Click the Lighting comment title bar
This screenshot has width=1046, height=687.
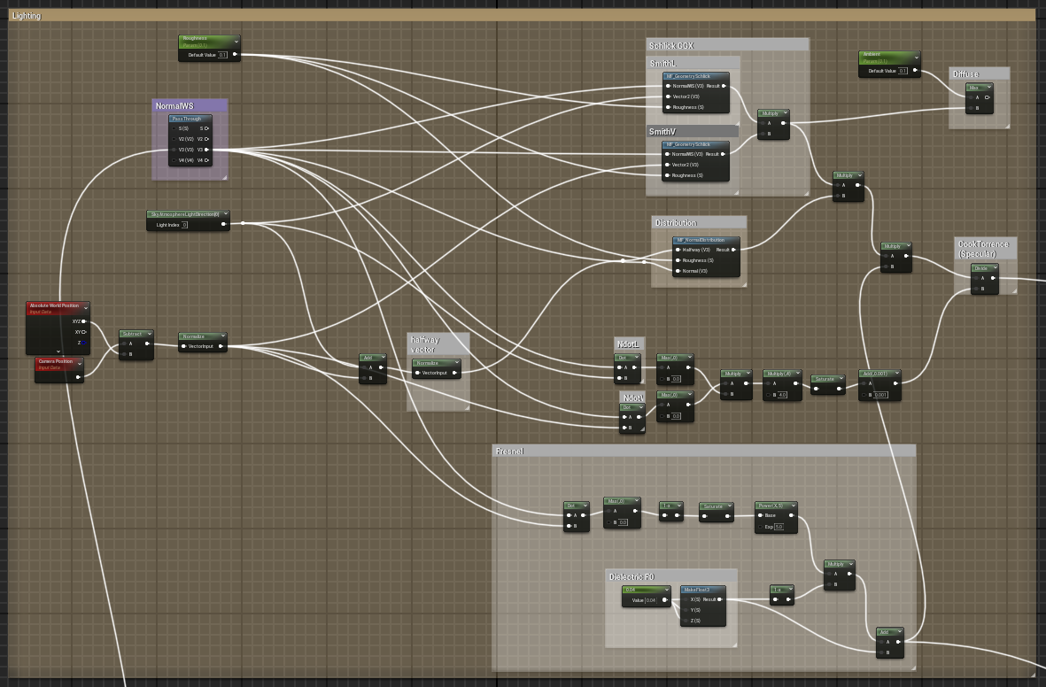point(27,15)
